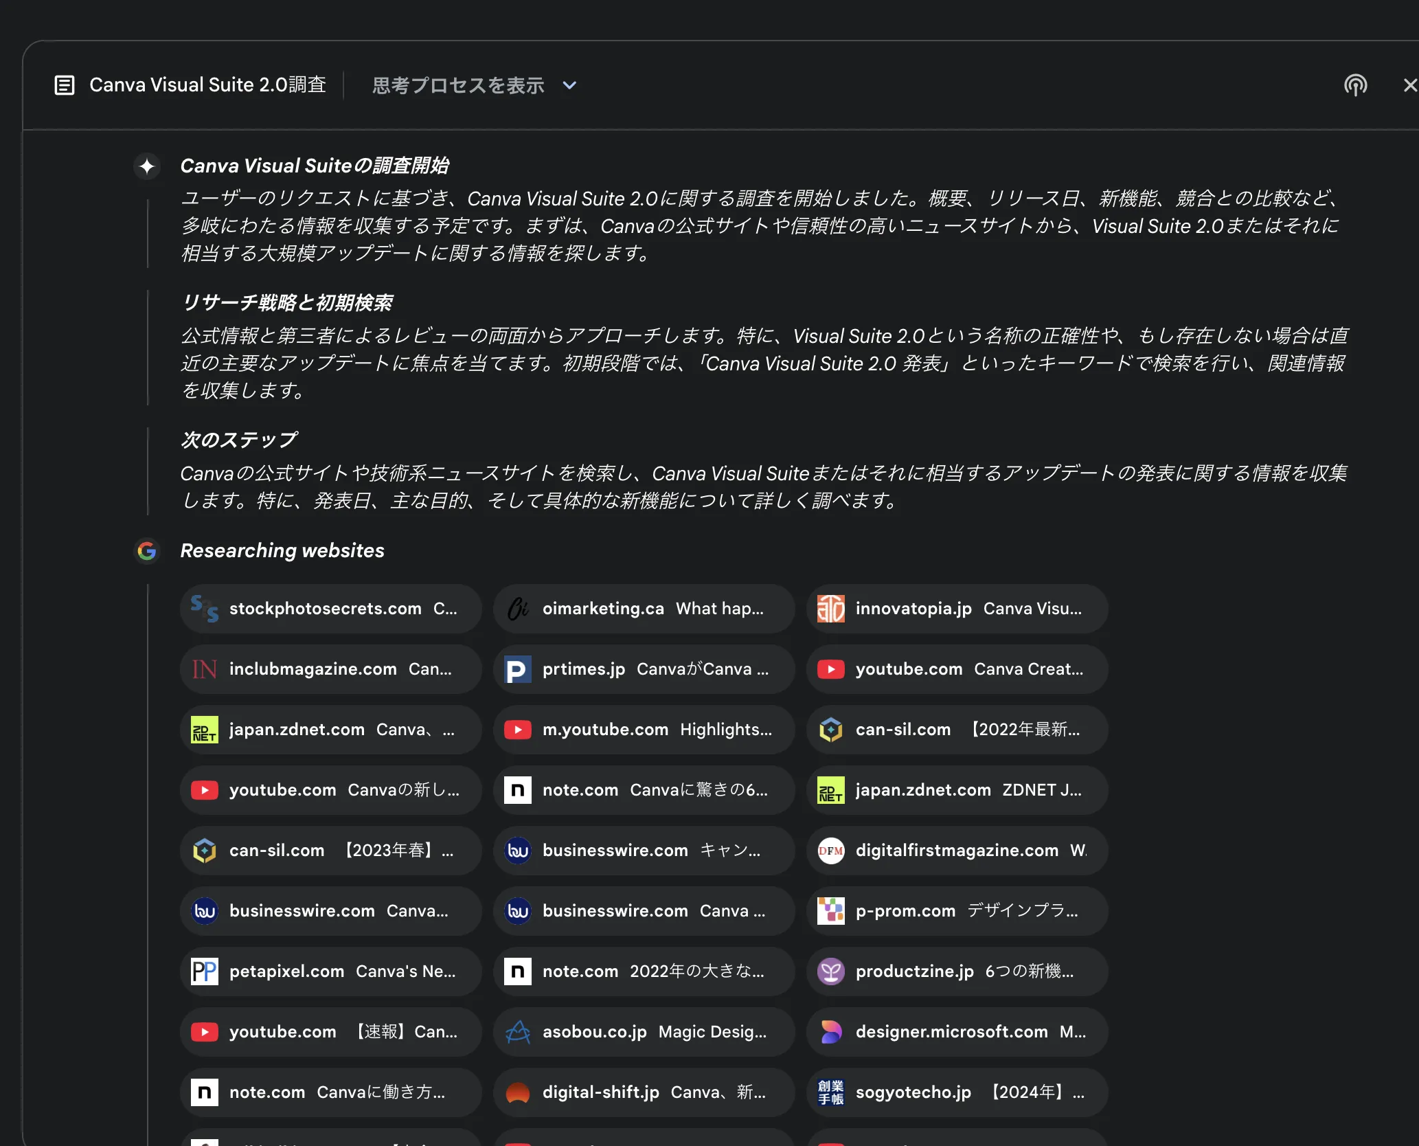Click the chevron next to 思考プロセスを表示
Image resolution: width=1419 pixels, height=1146 pixels.
(x=569, y=85)
